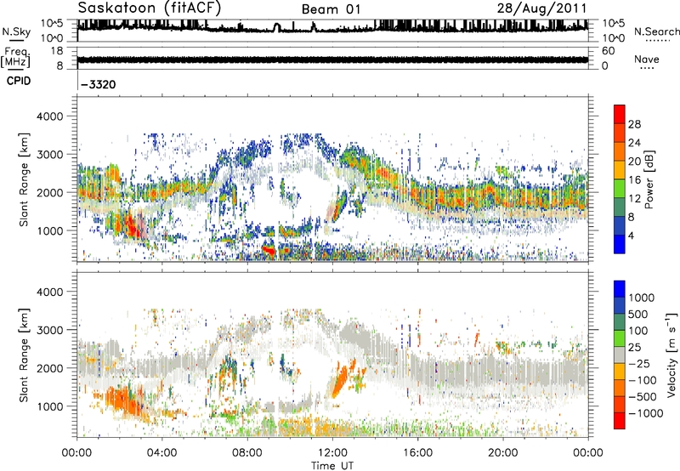The height and width of the screenshot is (471, 680).
Task: Click the "Velocity [m s-1]" colorbar title
Action: coord(671,355)
